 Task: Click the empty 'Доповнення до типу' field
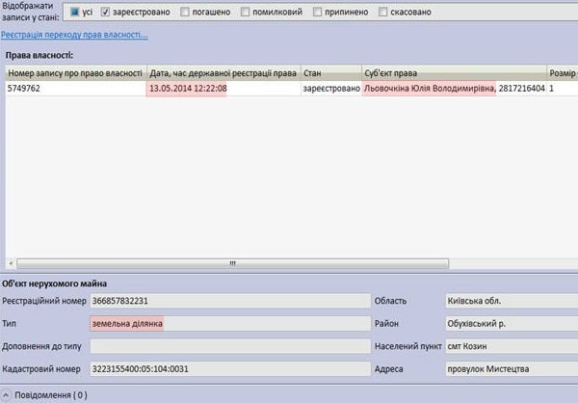[x=229, y=345]
